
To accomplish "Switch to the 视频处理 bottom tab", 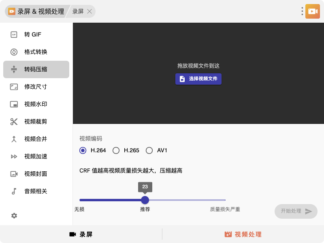I will [243, 234].
